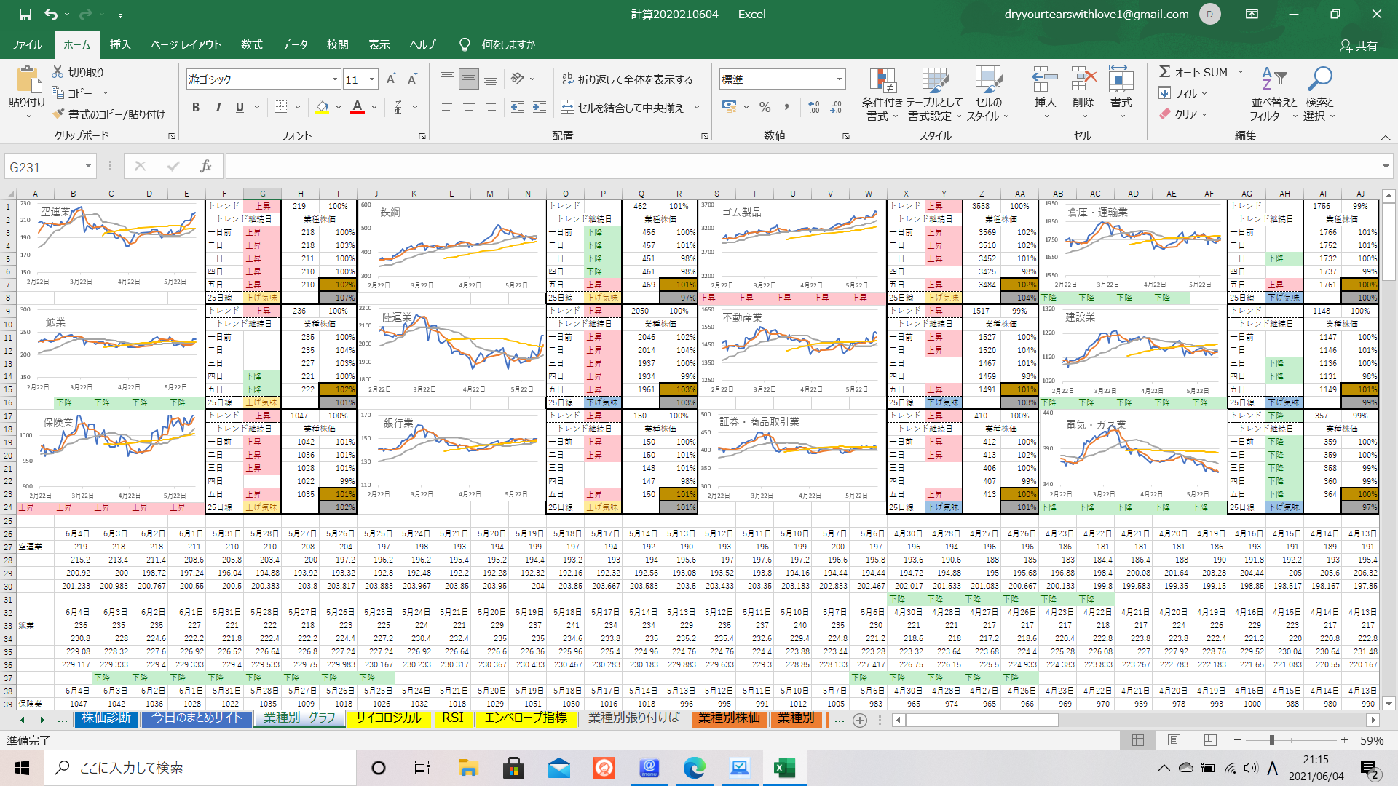Open Conditional Formatting icon

[x=882, y=82]
